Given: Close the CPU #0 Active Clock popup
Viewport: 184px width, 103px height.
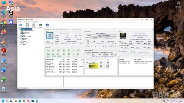Looking at the screenshot, I should (108, 60).
